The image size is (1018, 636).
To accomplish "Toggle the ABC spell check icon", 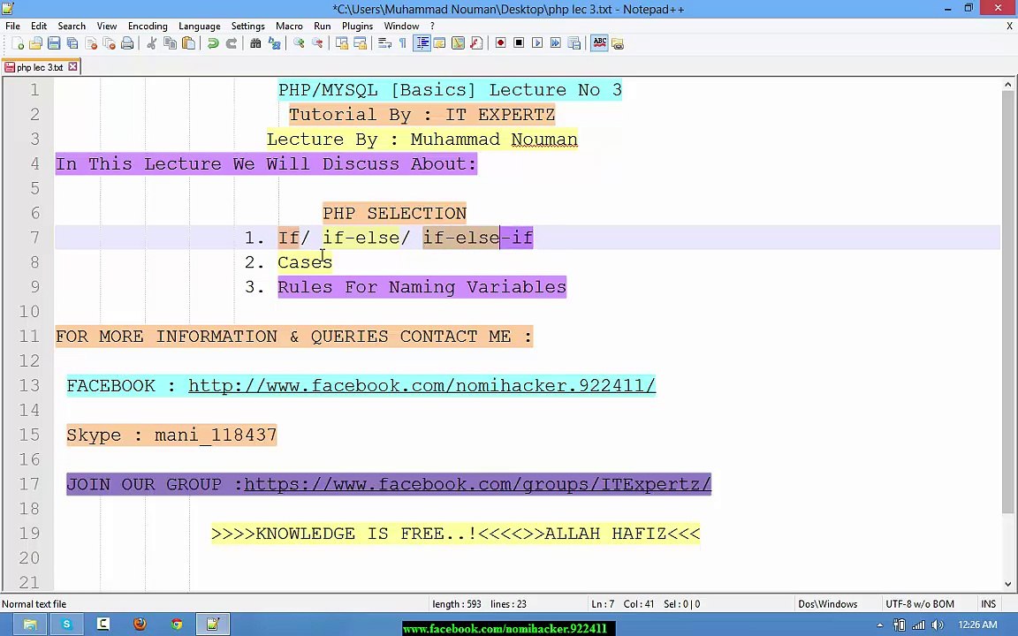I will click(599, 43).
